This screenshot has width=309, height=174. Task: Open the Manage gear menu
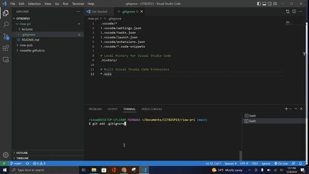pyautogui.click(x=6, y=155)
